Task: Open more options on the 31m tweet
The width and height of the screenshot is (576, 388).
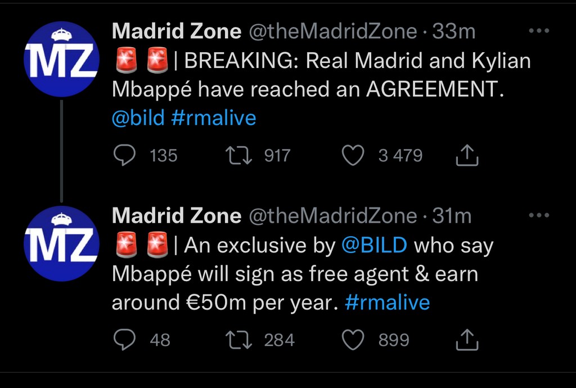Action: click(539, 215)
